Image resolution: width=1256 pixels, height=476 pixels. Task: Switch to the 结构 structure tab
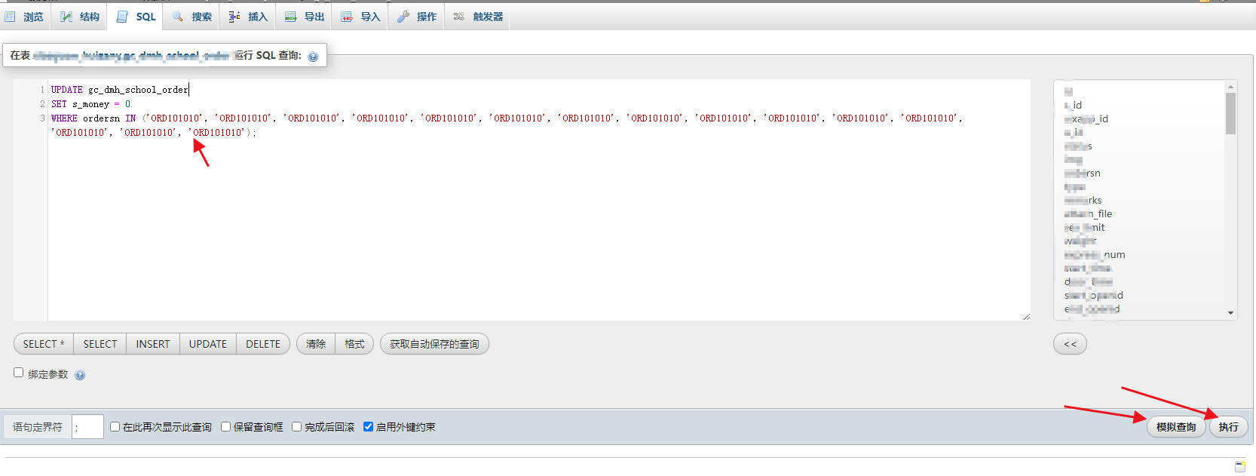(80, 17)
